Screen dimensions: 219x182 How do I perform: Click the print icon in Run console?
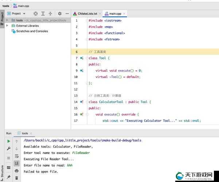[17, 171]
